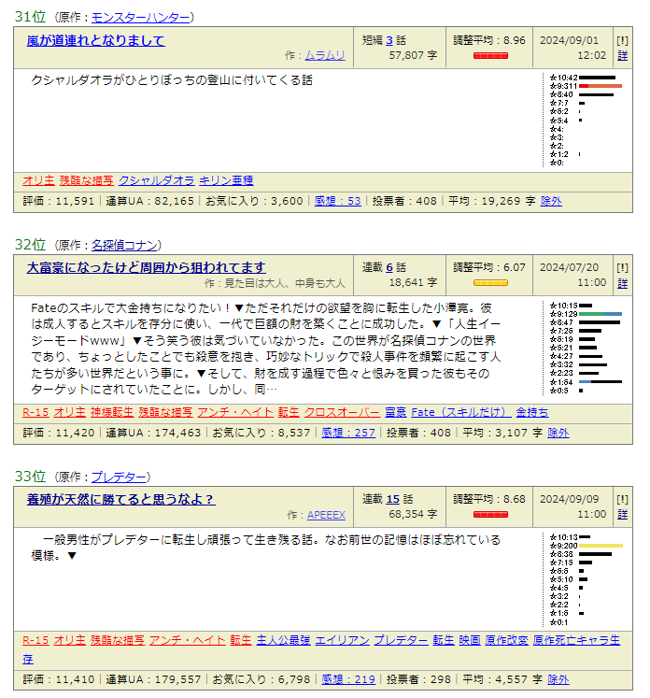Click the [!] icon on the rank 32 entry
The height and width of the screenshot is (698, 650).
(x=622, y=267)
